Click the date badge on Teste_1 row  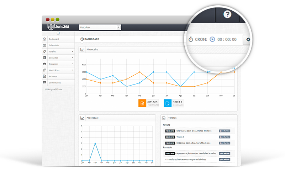tap(170, 137)
